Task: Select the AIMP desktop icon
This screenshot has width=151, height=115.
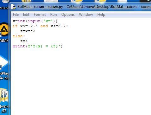Action: point(4,29)
